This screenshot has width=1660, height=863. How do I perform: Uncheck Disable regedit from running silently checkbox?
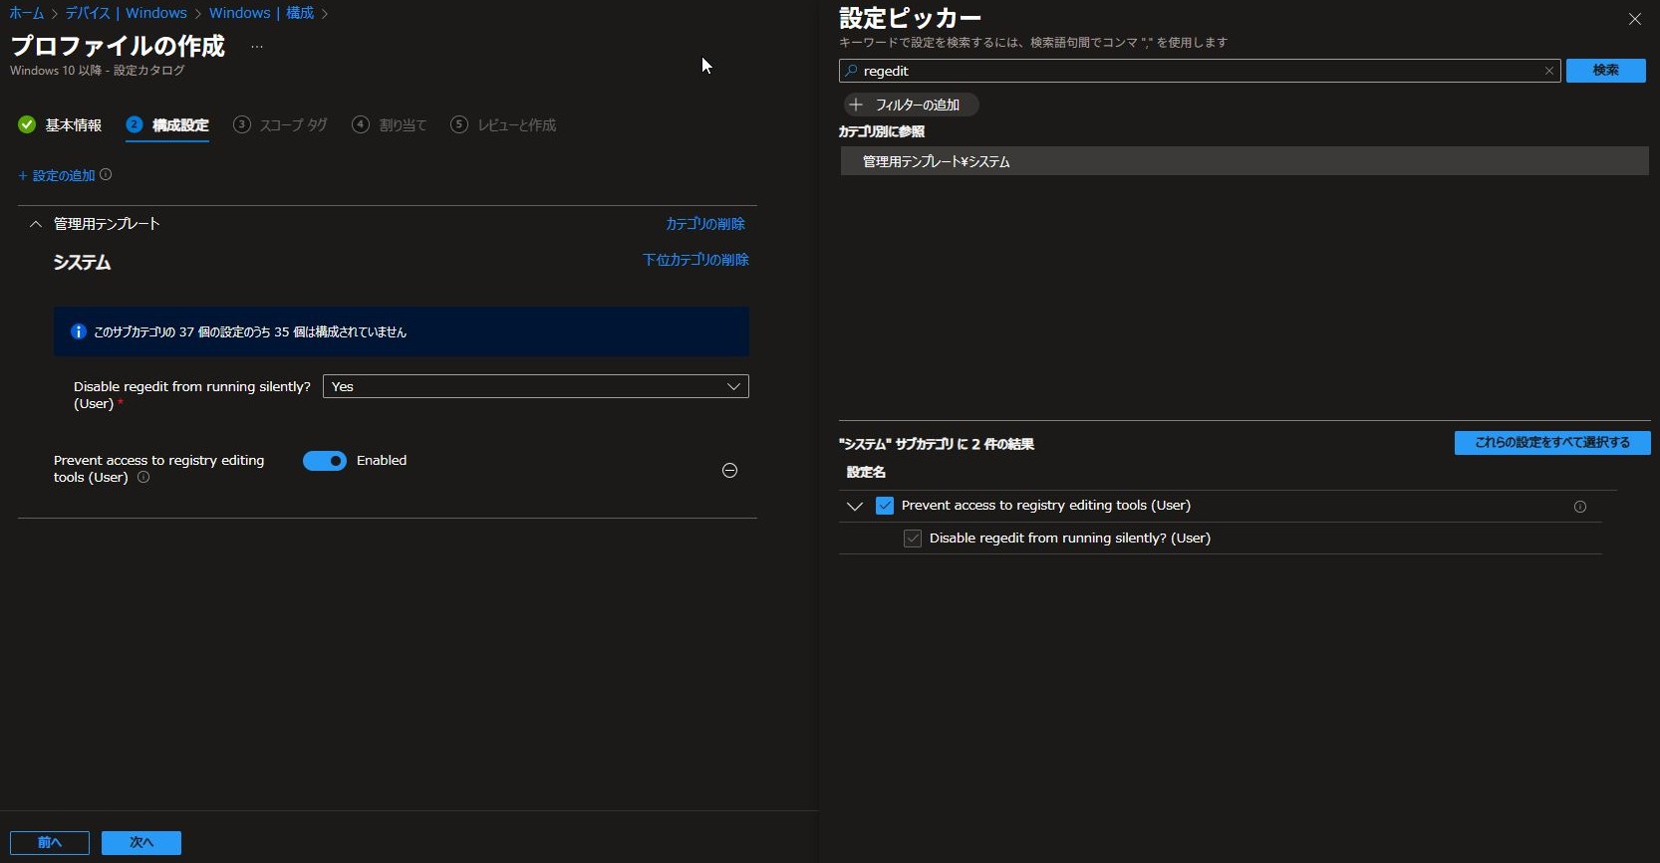pyautogui.click(x=912, y=539)
